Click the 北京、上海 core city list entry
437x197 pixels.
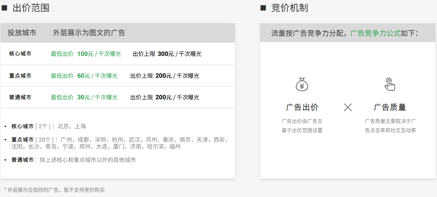[x=72, y=126]
